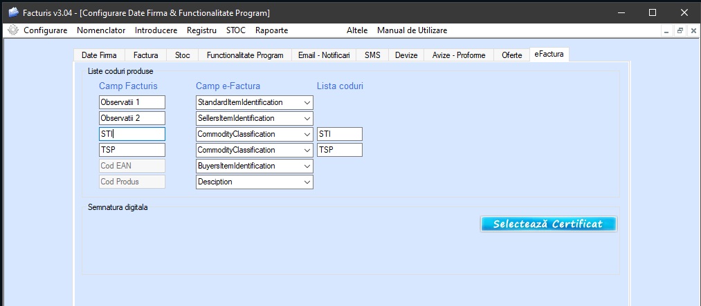Open CommodityClassification dropdown in TSP row
The image size is (701, 306).
pyautogui.click(x=255, y=150)
